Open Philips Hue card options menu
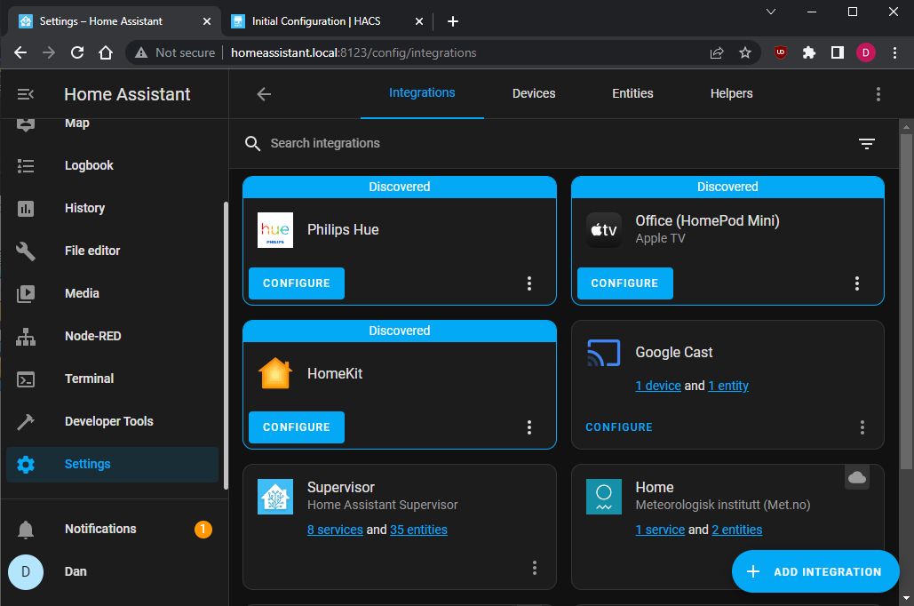The height and width of the screenshot is (606, 914). point(529,283)
